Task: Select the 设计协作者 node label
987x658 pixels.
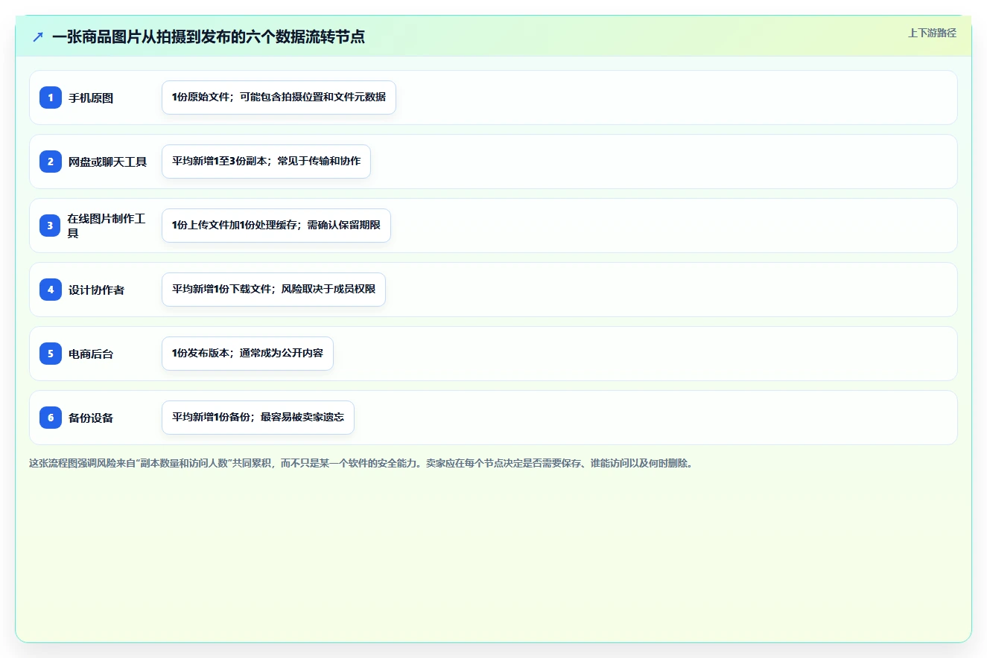Action: point(97,290)
